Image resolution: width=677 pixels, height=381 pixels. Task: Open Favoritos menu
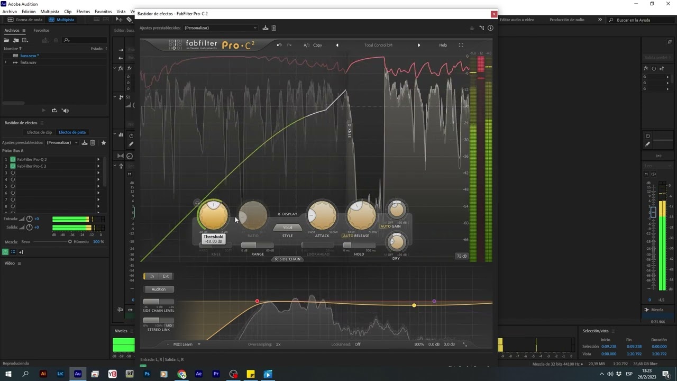[103, 11]
